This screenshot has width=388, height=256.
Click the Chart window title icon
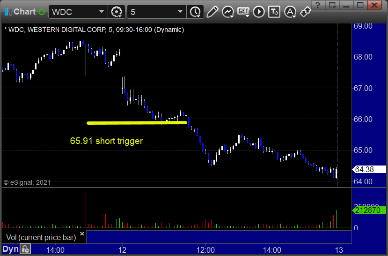click(8, 12)
